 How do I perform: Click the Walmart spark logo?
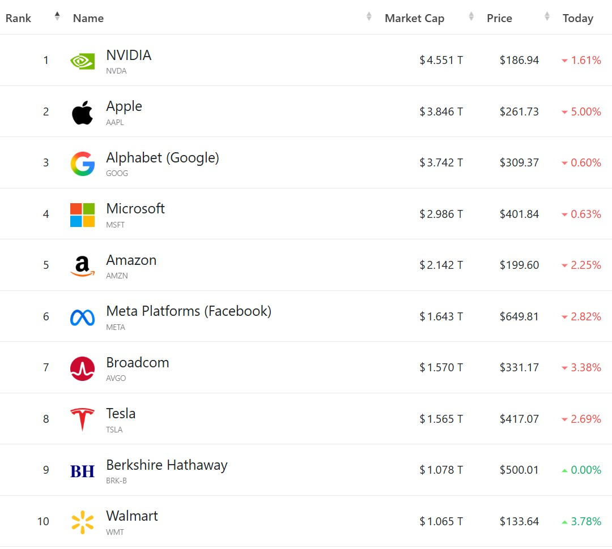83,522
